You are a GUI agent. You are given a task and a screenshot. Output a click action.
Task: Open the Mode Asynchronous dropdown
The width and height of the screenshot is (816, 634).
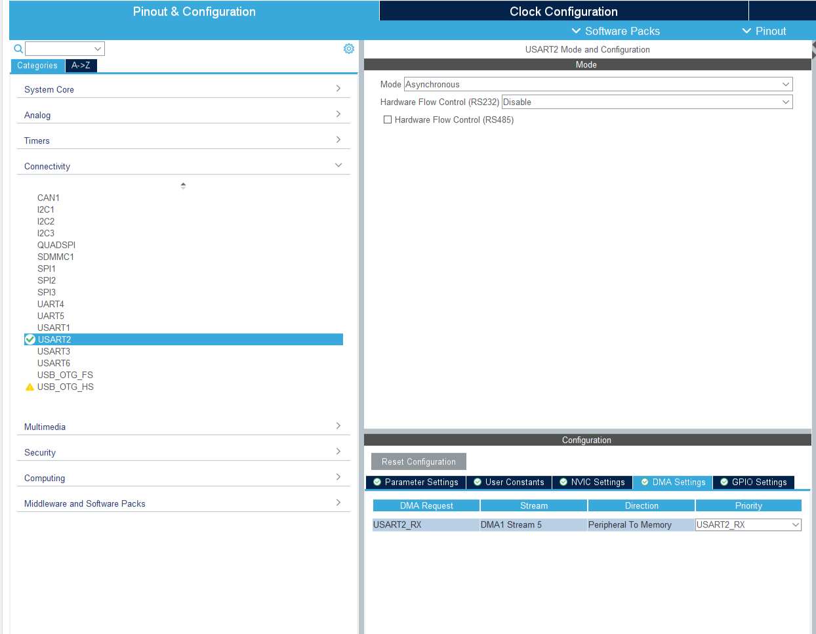click(x=598, y=85)
